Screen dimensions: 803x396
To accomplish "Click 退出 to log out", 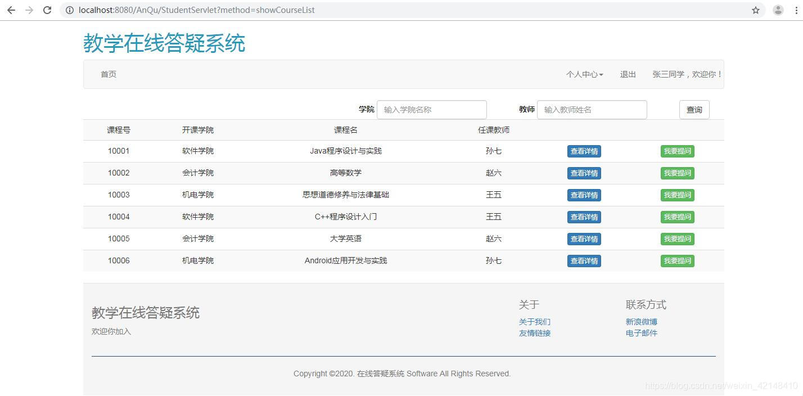I will 628,74.
